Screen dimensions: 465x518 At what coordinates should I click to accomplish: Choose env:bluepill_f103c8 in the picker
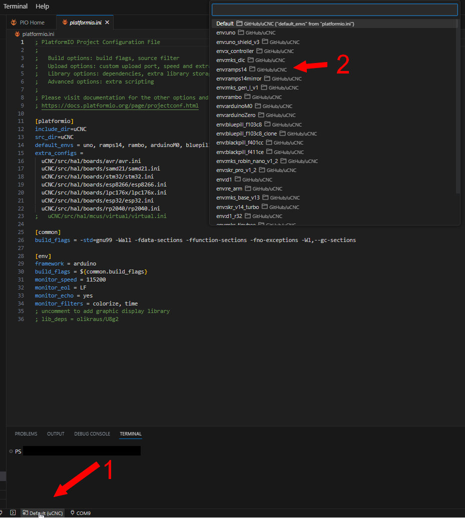point(239,124)
